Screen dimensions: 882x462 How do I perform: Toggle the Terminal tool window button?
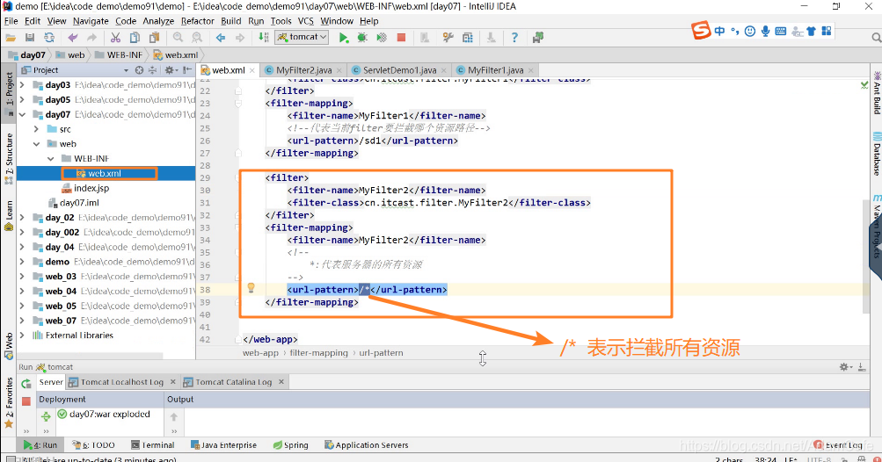[152, 444]
